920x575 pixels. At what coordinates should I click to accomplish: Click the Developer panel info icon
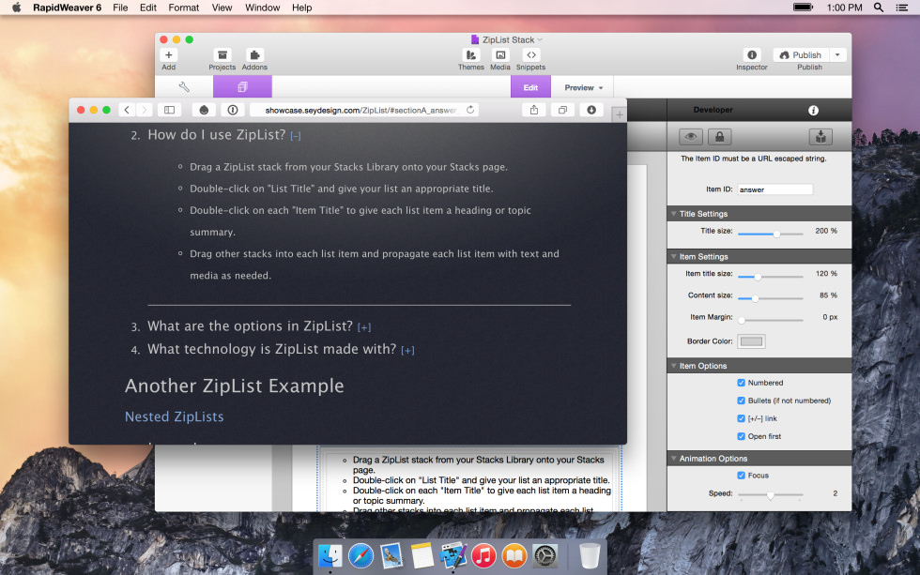813,110
